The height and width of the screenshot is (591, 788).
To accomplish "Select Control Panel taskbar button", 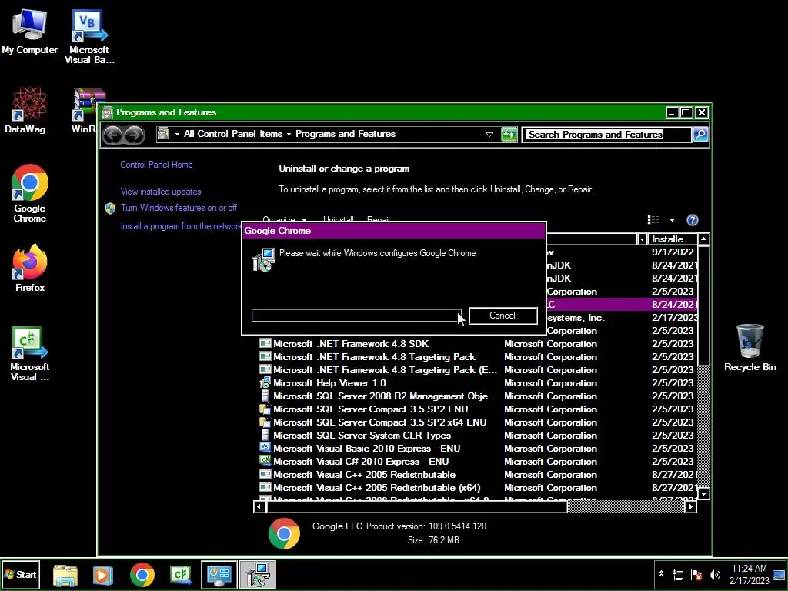I will (x=219, y=575).
